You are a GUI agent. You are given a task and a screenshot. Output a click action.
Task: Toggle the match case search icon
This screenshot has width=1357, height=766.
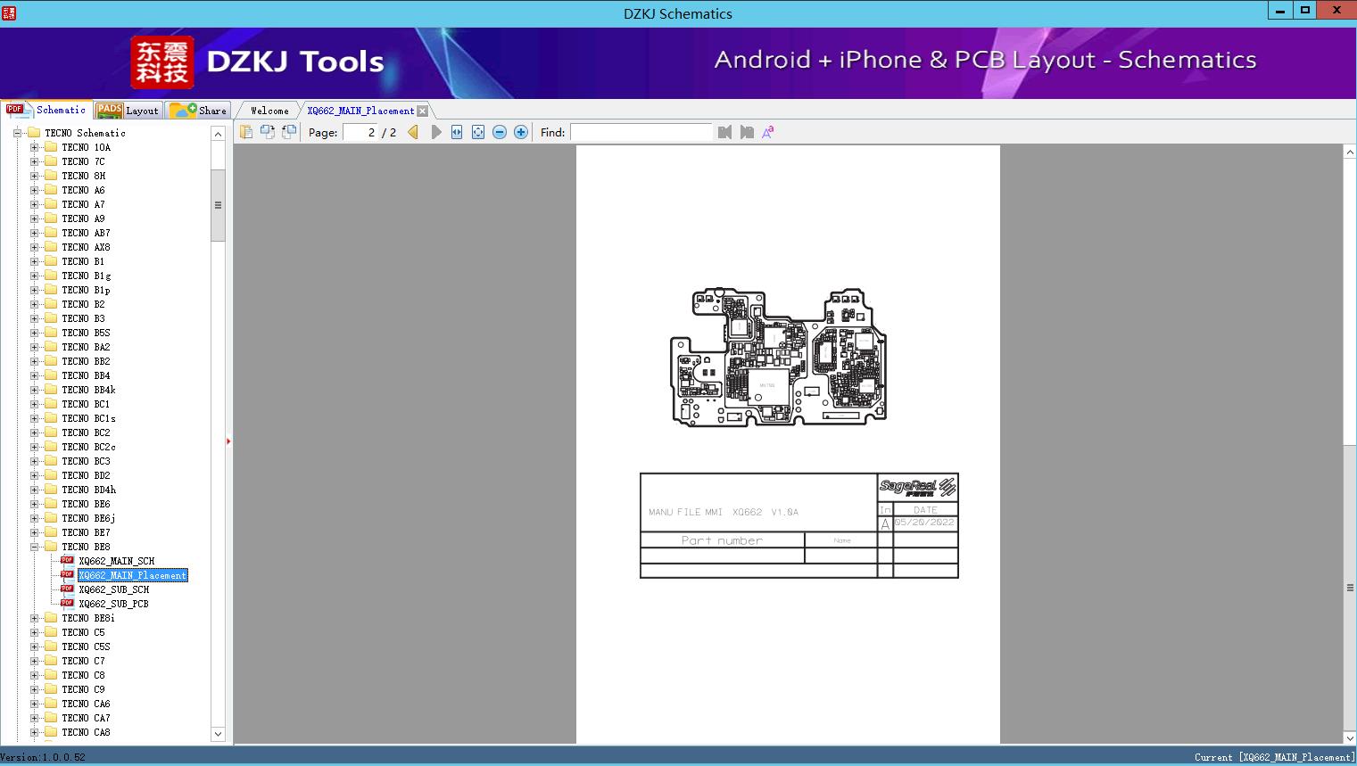767,132
